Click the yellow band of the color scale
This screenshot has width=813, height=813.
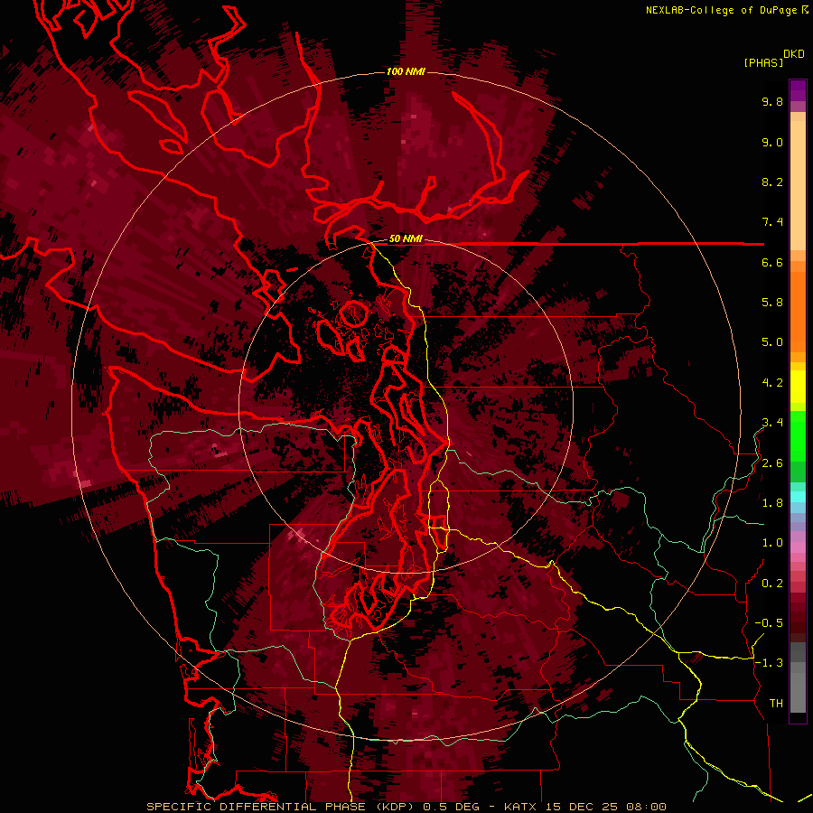(x=798, y=387)
